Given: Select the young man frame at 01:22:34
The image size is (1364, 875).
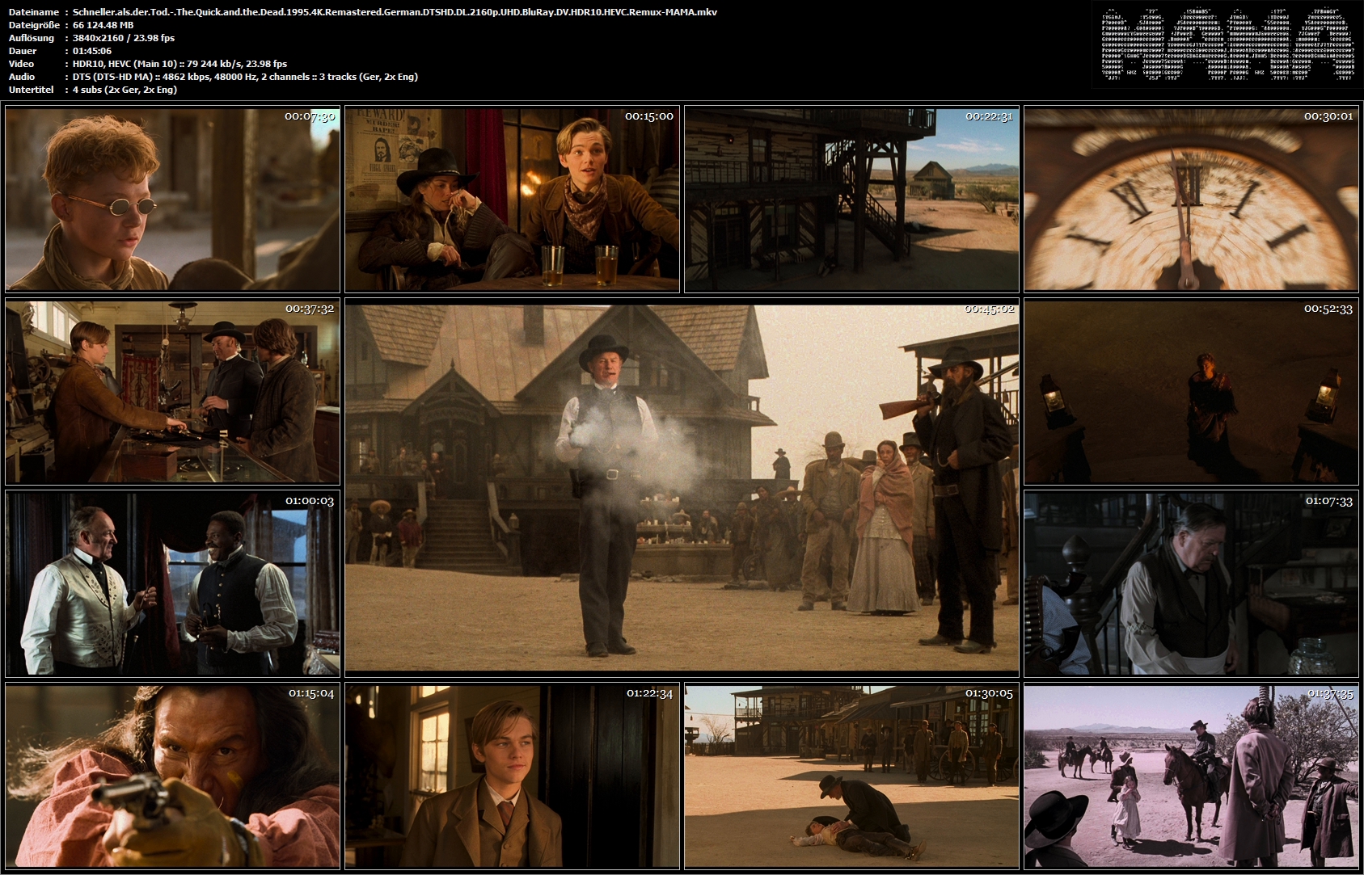Looking at the screenshot, I should point(512,776).
